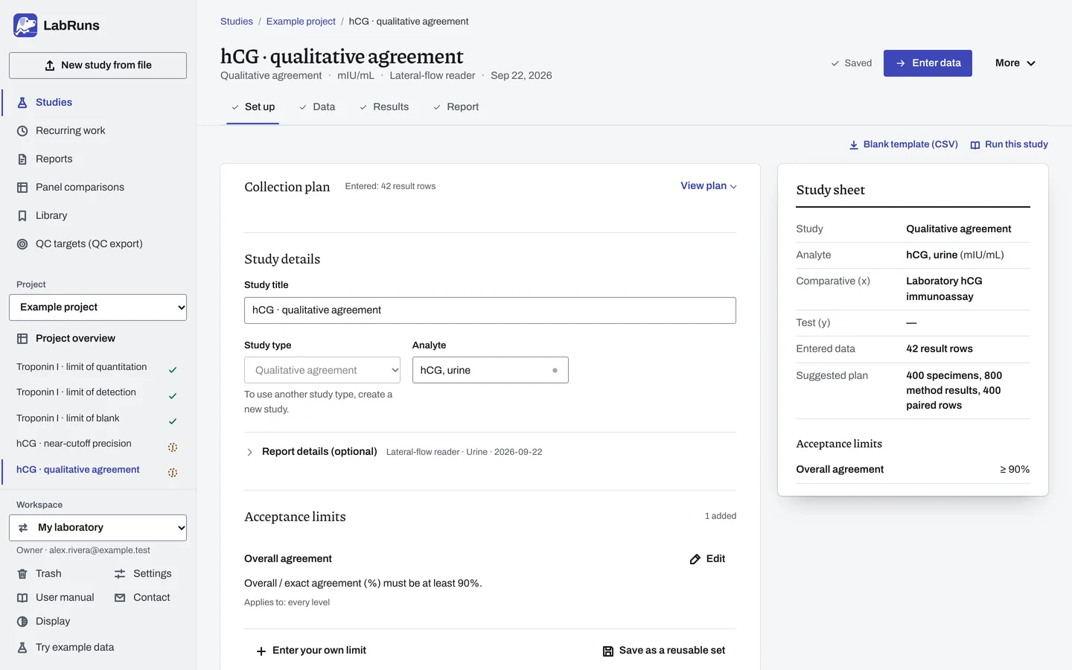Select the Set up tab
1072x670 pixels.
252,107
